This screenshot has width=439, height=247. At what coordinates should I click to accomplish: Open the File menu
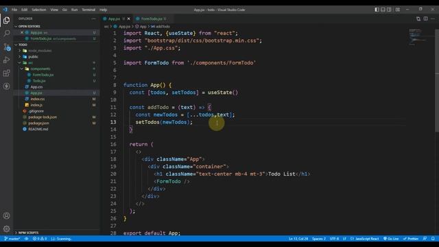14,10
